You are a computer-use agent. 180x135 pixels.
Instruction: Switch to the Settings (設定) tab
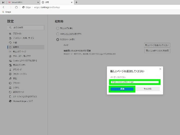[x=57, y=2]
